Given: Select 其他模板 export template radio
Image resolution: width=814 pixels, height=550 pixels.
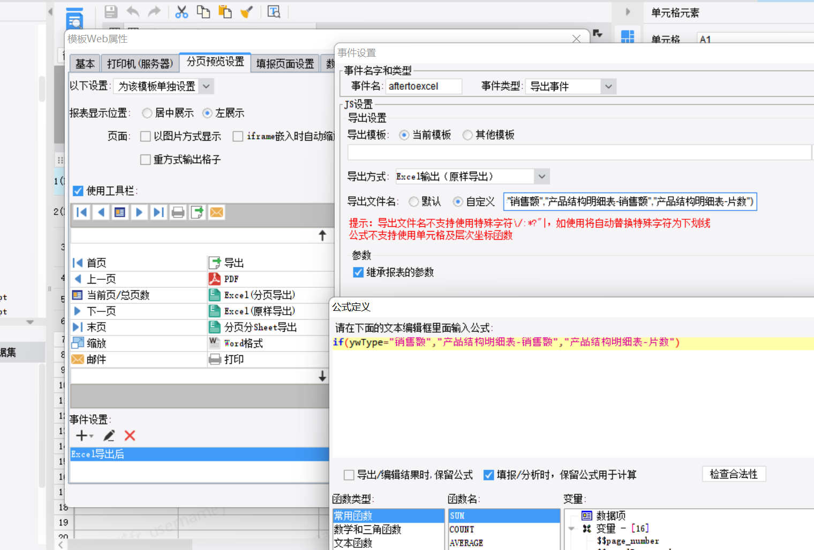Looking at the screenshot, I should point(468,135).
